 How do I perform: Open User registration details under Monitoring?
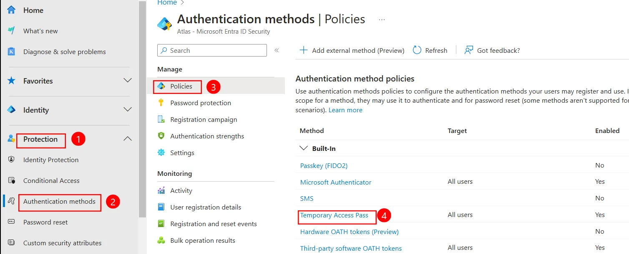[206, 207]
